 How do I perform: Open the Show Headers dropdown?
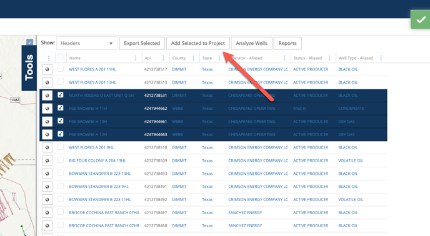pyautogui.click(x=87, y=43)
